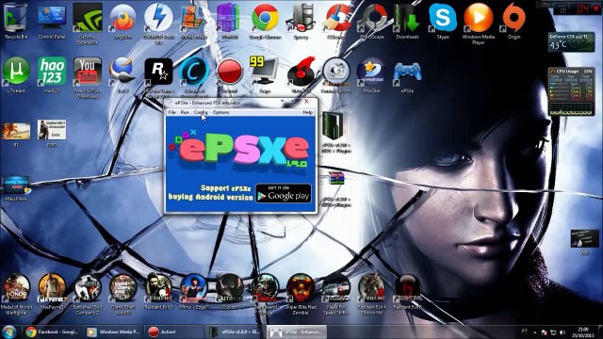Launch the MaxPayne3 game shortcut
The image size is (603, 339).
coord(52,292)
